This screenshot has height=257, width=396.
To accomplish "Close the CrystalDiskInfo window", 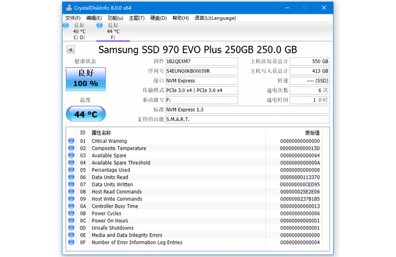I will (324, 8).
